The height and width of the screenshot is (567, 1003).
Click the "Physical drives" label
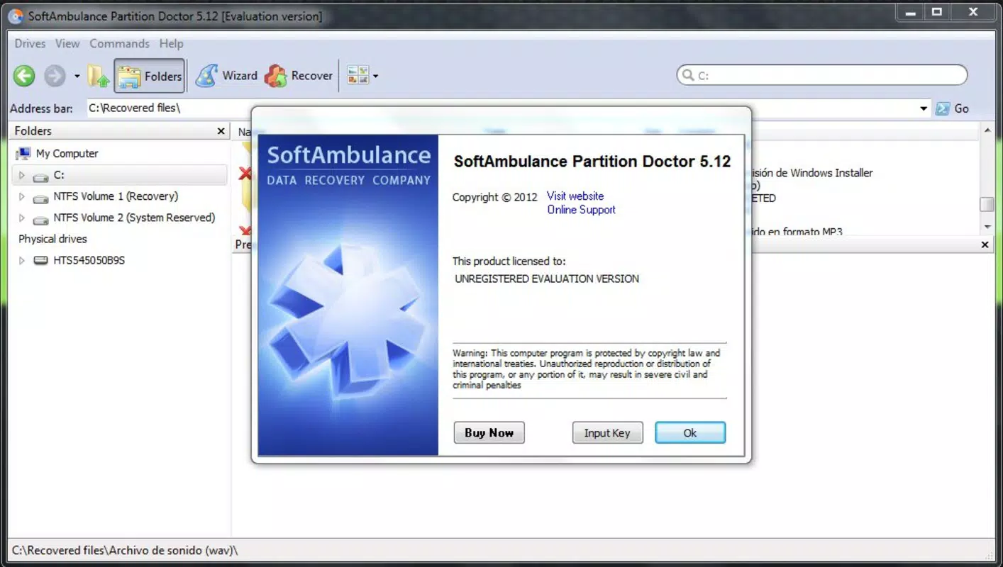[52, 239]
